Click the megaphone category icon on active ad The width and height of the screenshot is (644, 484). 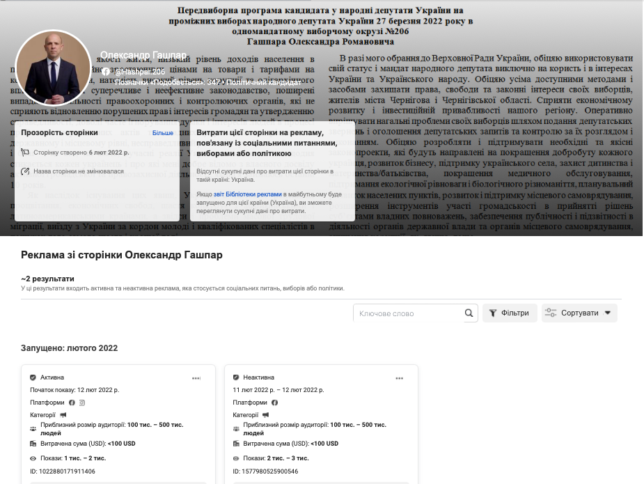coord(63,415)
